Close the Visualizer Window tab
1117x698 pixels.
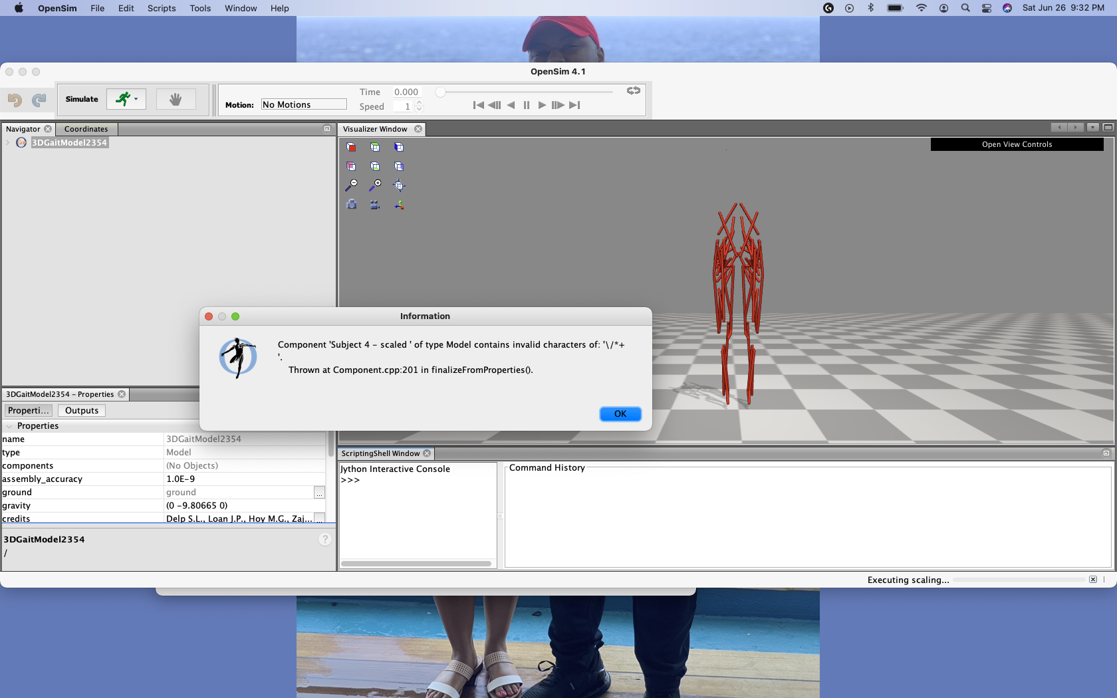(x=418, y=129)
